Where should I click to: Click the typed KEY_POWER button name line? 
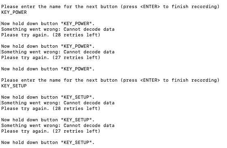coord(14,12)
